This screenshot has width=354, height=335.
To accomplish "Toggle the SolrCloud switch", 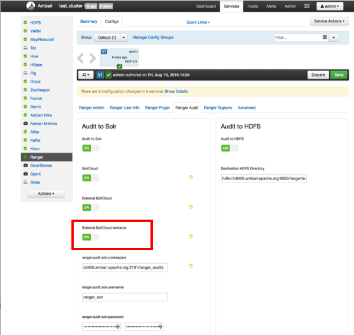I will pyautogui.click(x=91, y=178).
